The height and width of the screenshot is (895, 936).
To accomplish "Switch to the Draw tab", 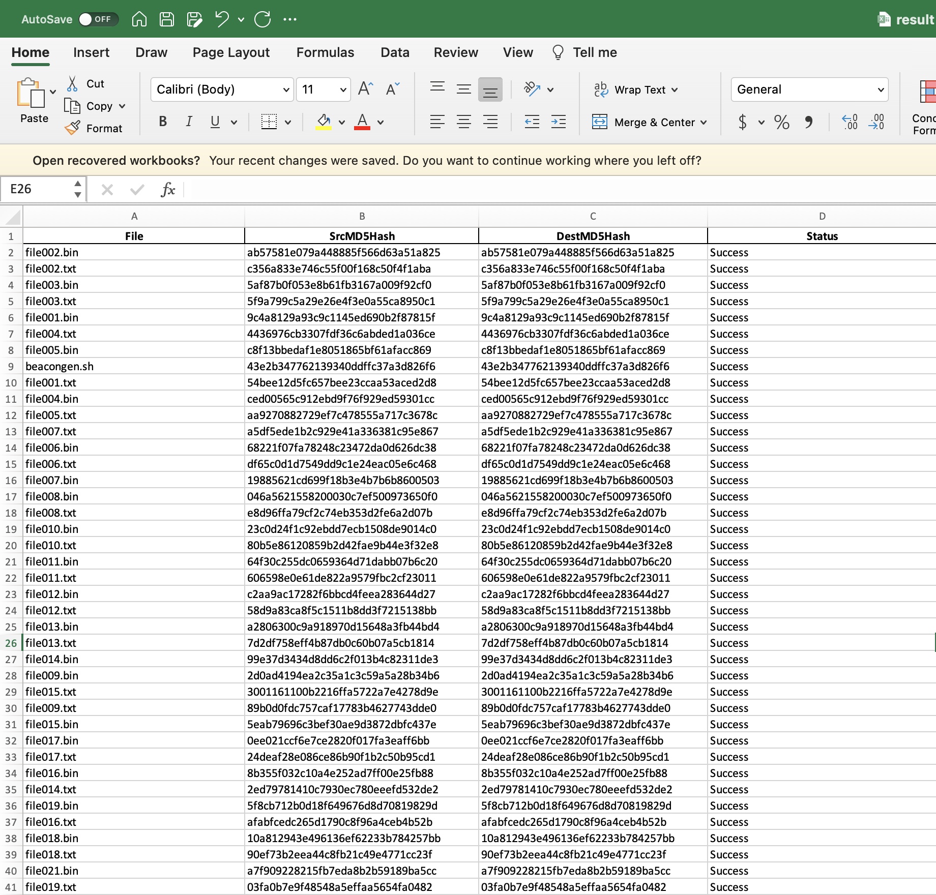I will click(151, 52).
